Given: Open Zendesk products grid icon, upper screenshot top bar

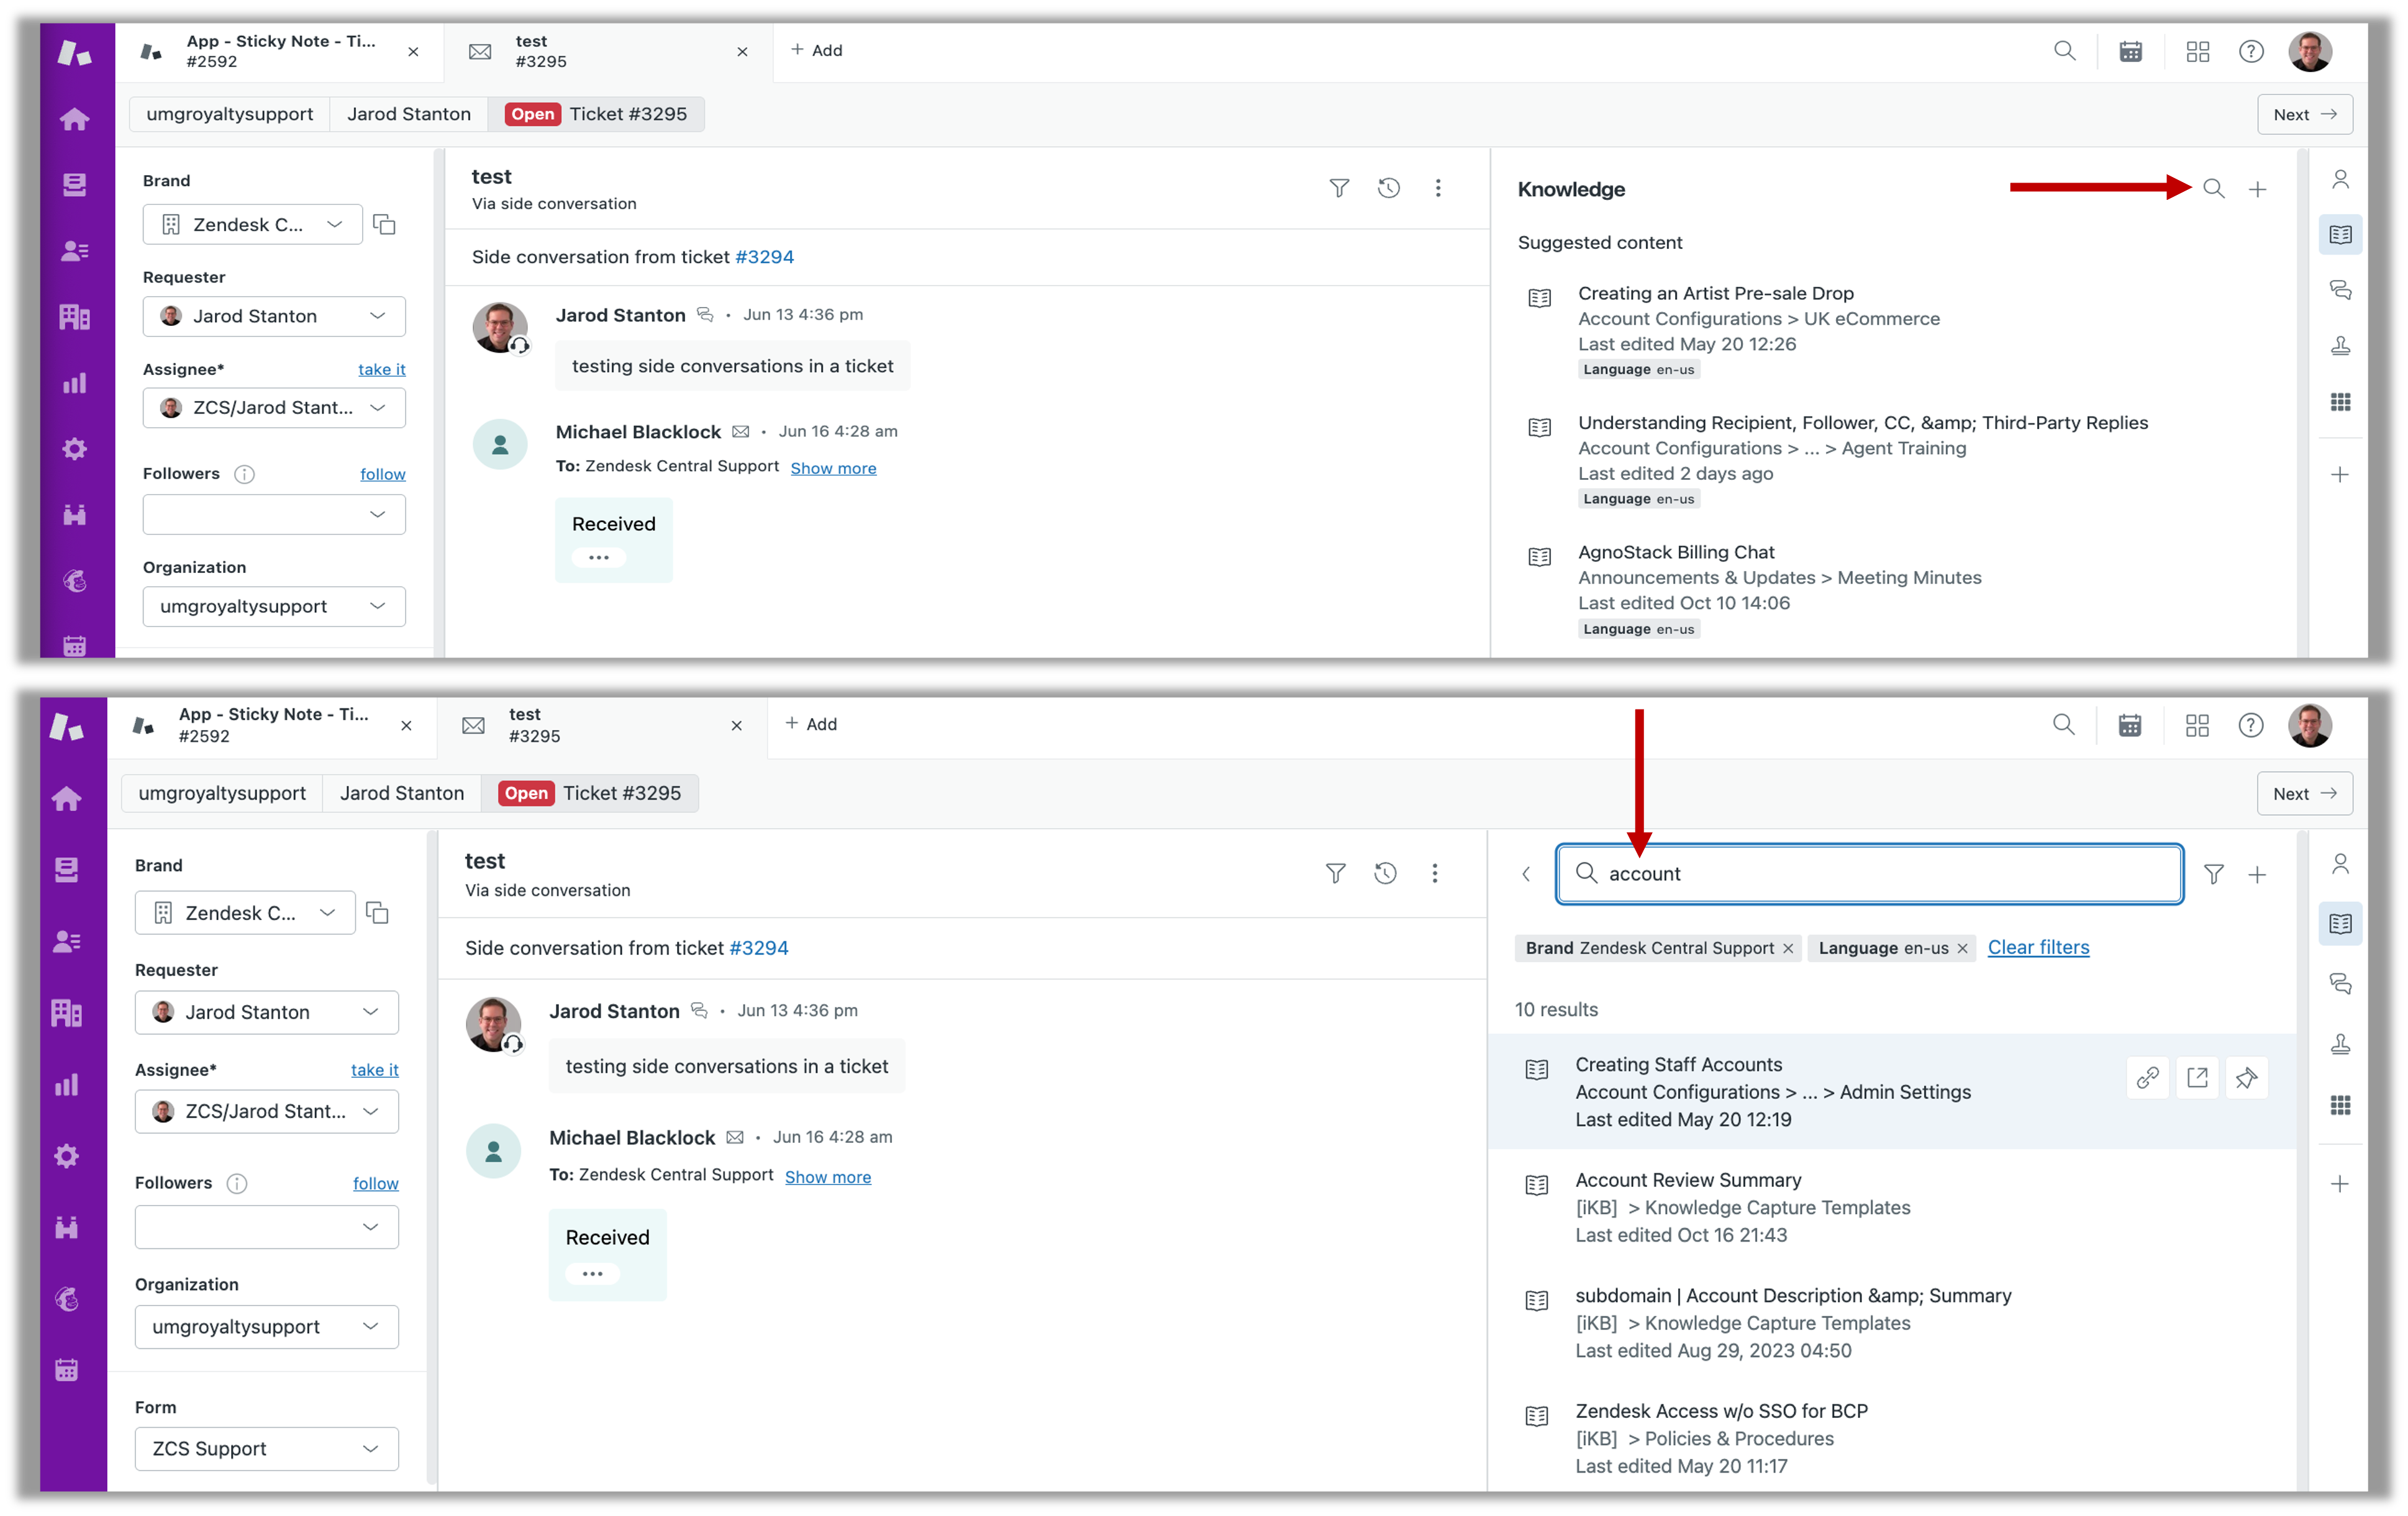Looking at the screenshot, I should (x=2197, y=51).
